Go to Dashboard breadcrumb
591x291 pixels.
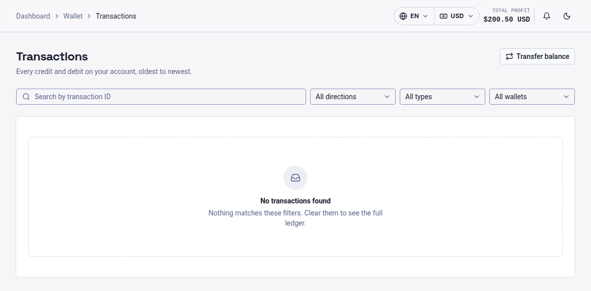click(33, 16)
